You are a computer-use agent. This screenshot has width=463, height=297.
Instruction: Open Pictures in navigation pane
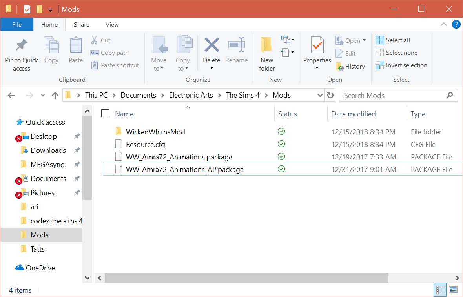coord(42,193)
